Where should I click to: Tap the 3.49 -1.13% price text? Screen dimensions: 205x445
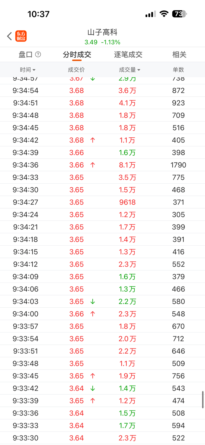[x=102, y=42]
